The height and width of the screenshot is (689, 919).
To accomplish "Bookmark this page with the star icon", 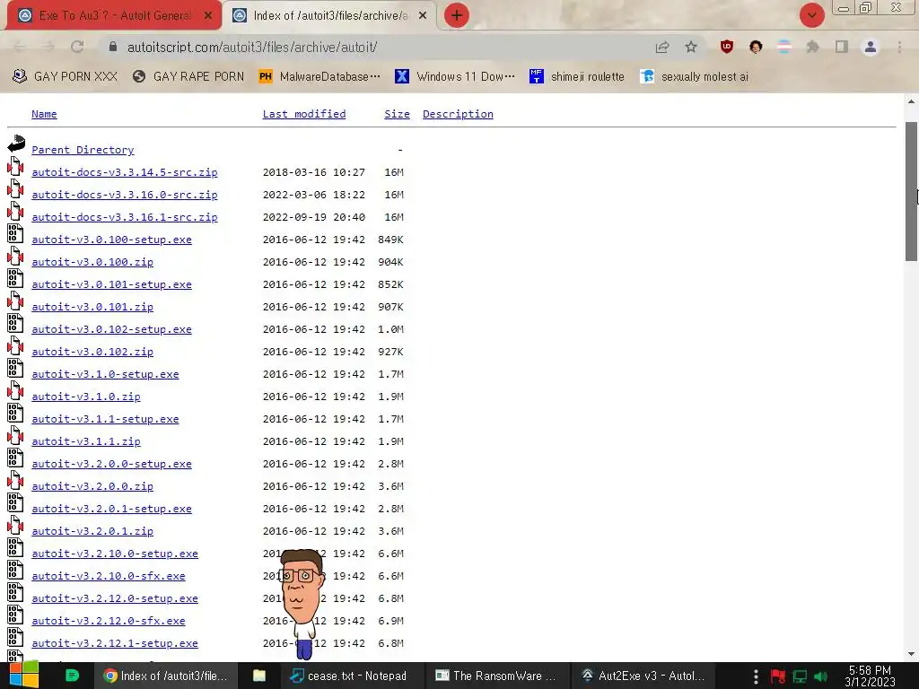I will [x=691, y=47].
